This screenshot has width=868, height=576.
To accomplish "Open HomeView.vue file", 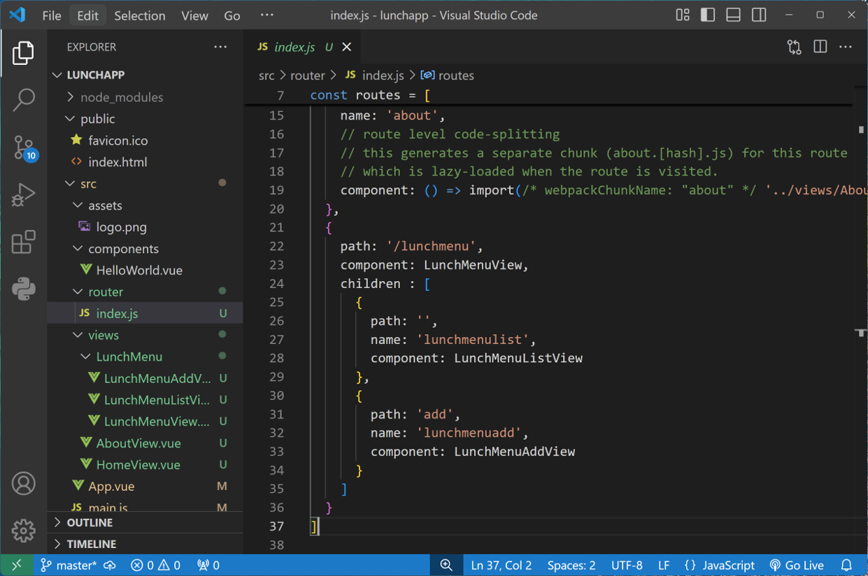I will point(145,465).
